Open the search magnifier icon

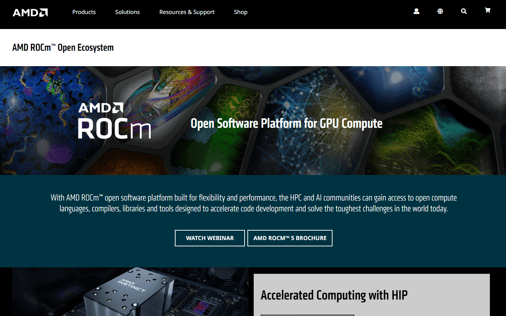(464, 11)
